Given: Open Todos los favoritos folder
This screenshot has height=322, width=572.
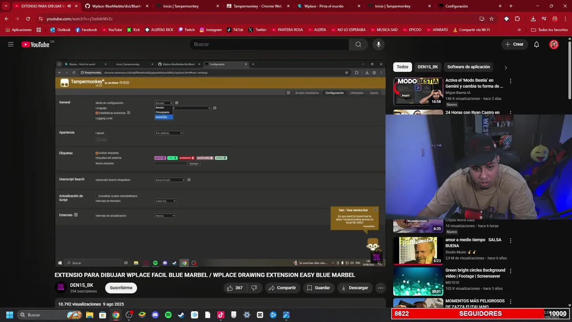Looking at the screenshot, I should point(549,30).
